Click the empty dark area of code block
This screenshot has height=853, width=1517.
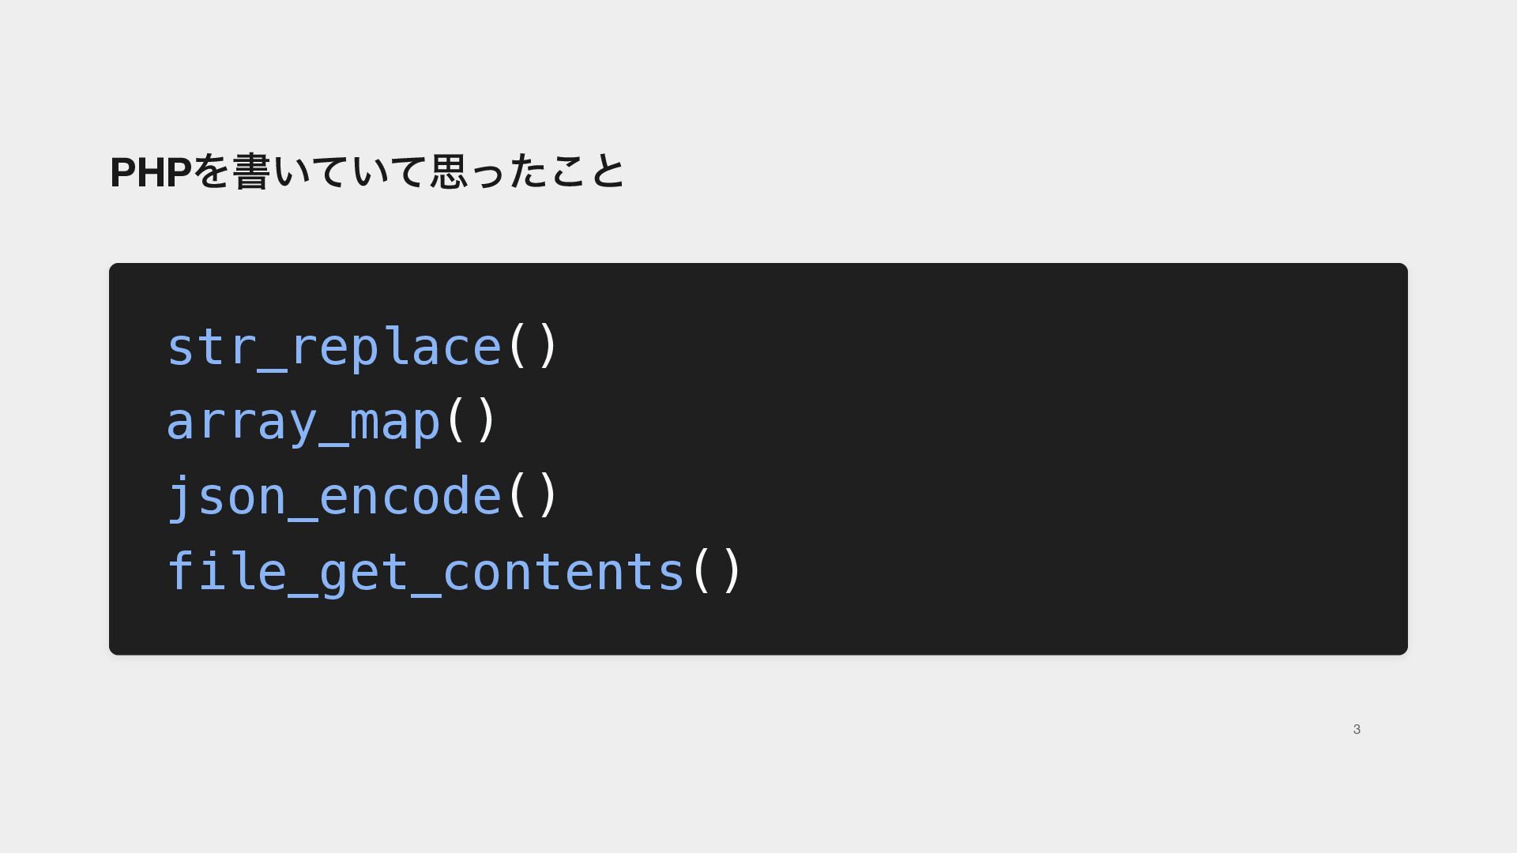1067,458
